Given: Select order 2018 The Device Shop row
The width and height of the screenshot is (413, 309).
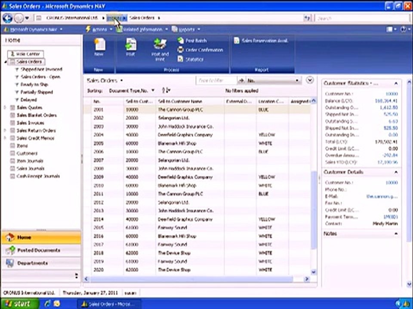Looking at the screenshot, I should [x=197, y=253].
